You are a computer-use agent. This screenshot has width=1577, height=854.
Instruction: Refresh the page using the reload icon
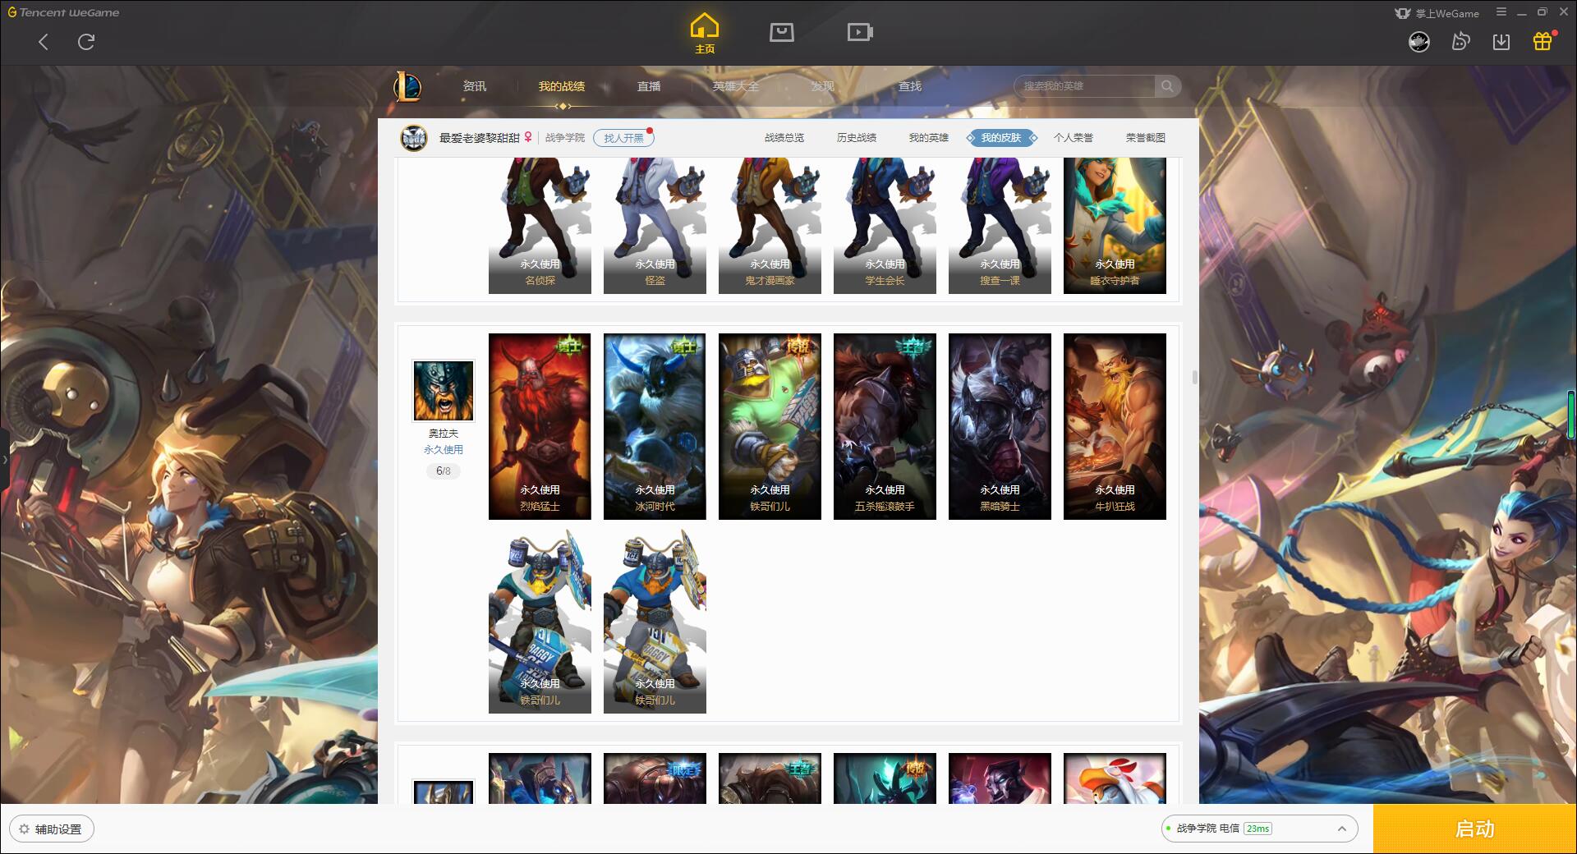tap(86, 42)
